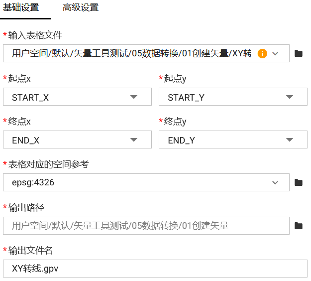Click the 输入表格文件 path text
311x281 pixels.
tap(130, 54)
